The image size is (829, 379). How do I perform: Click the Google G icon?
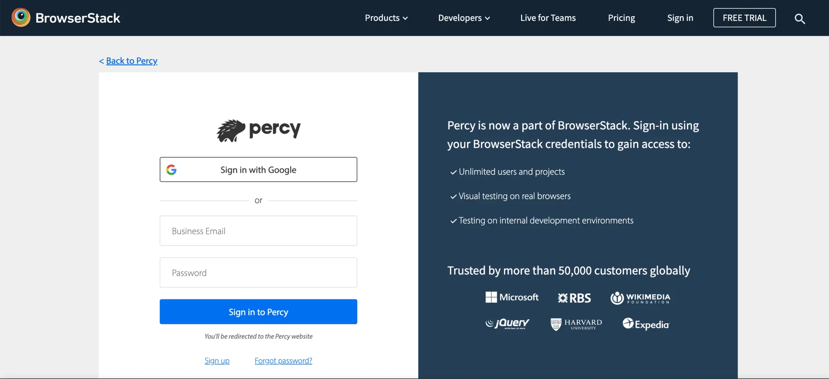click(x=172, y=170)
